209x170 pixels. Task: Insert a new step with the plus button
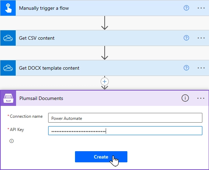[x=105, y=82]
